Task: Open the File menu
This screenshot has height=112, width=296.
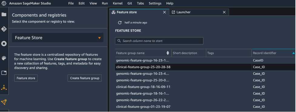Action: tap(71, 3)
